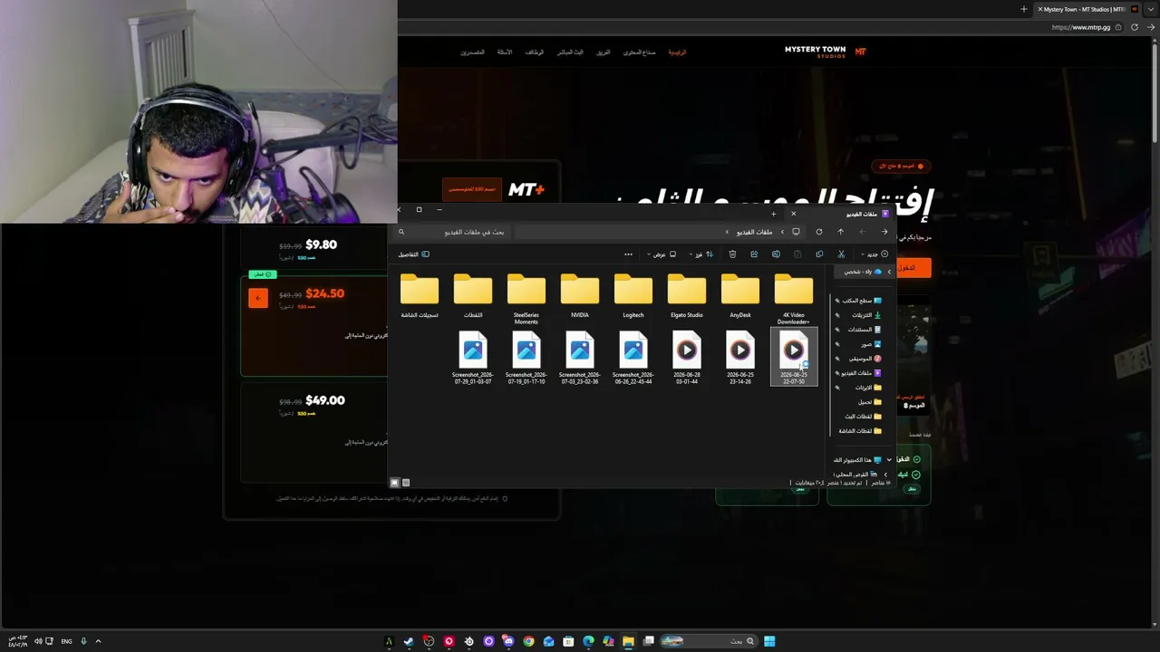Viewport: 1160px width, 652px height.
Task: Open Steam from the taskbar
Action: 409,641
